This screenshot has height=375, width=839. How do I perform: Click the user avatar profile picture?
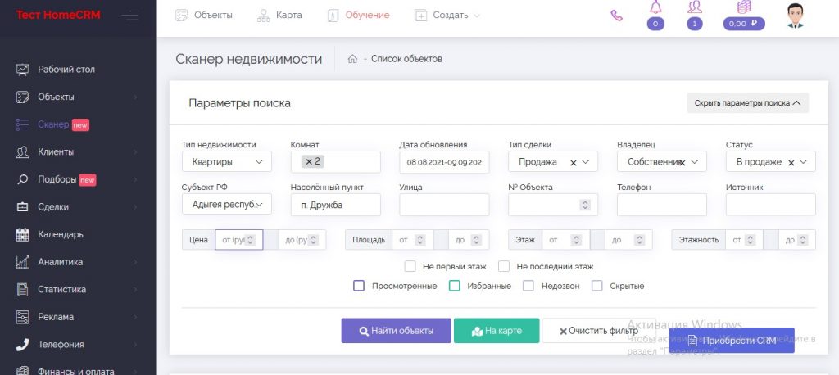pos(795,15)
